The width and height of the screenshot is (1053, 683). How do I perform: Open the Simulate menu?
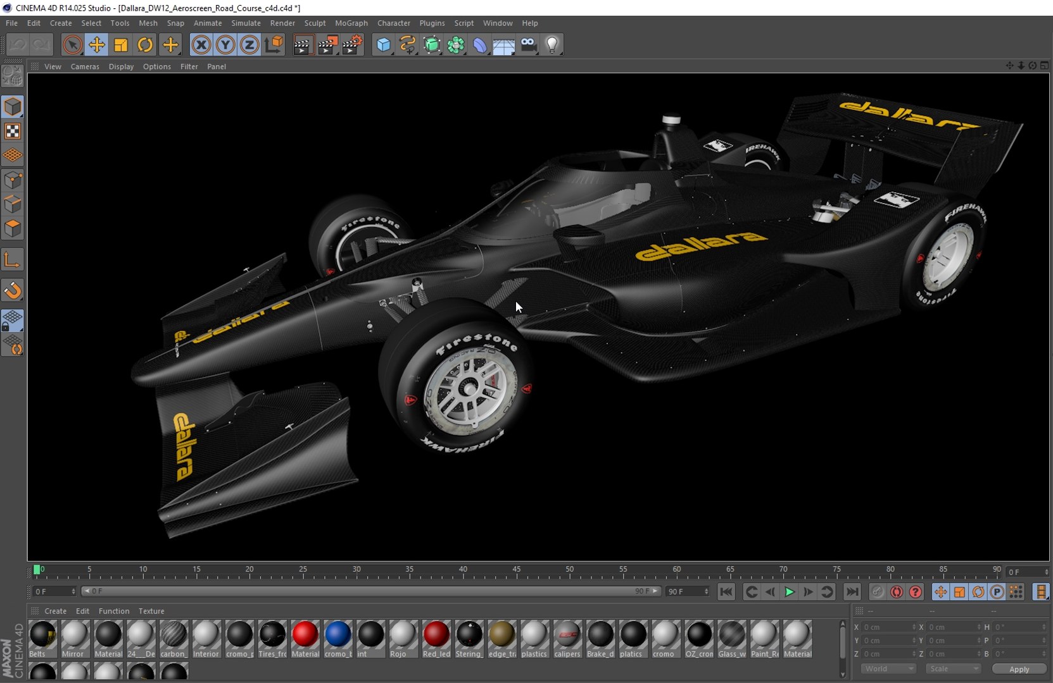(x=246, y=23)
